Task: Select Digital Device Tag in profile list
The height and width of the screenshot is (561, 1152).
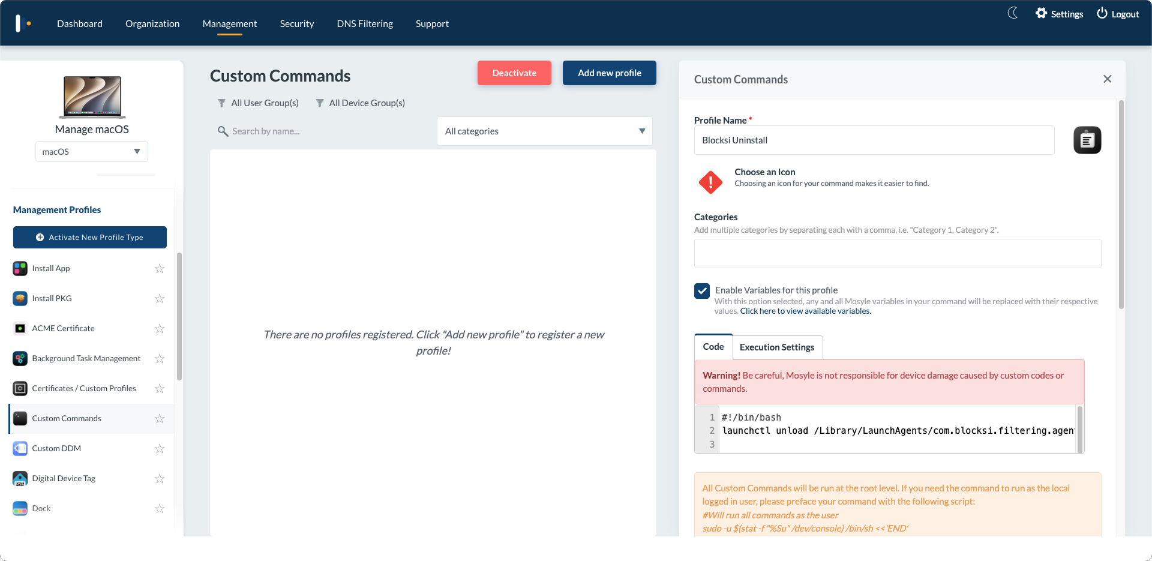Action: pyautogui.click(x=91, y=478)
